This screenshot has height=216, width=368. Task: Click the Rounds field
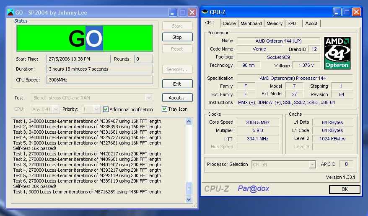(143, 59)
